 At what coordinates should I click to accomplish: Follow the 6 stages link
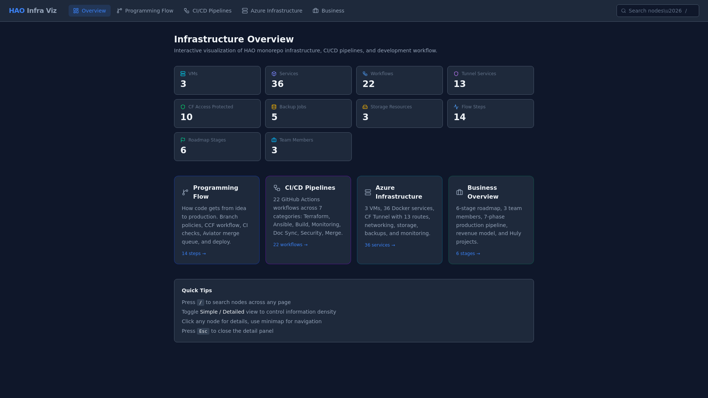point(468,254)
